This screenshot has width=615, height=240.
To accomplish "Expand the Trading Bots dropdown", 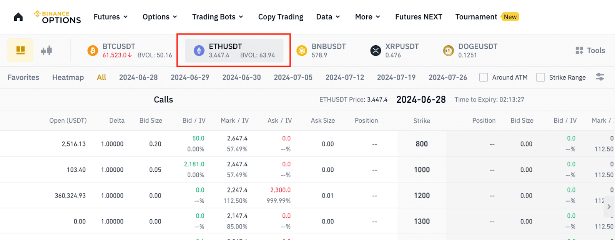I will point(218,17).
